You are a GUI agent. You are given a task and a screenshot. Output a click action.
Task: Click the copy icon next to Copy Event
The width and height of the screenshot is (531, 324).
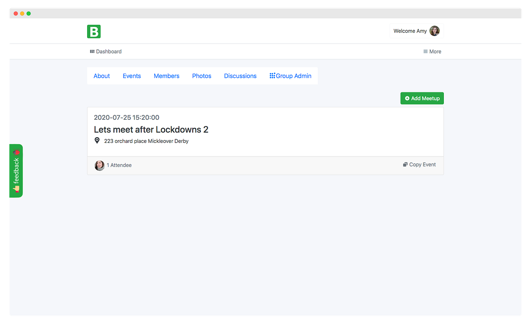(x=405, y=164)
